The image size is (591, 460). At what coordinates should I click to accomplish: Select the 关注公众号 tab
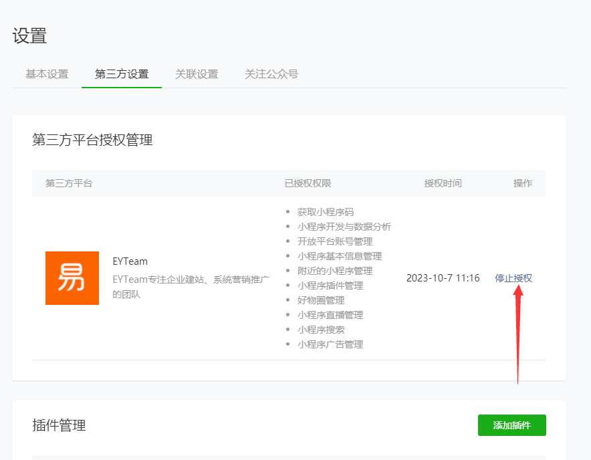271,74
